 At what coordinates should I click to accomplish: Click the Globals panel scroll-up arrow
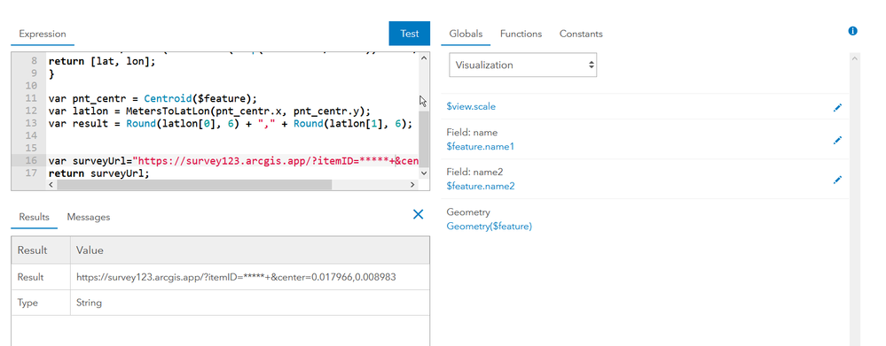click(x=854, y=58)
